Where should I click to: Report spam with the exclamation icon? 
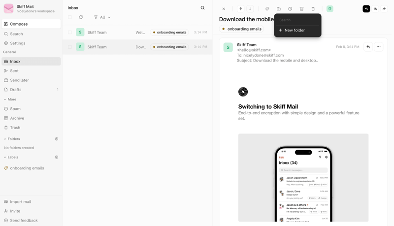tap(290, 9)
